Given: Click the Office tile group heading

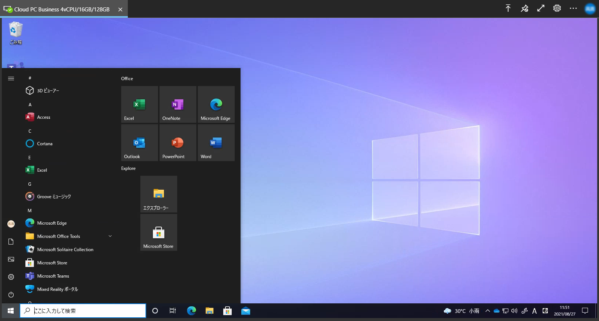Looking at the screenshot, I should coord(127,79).
